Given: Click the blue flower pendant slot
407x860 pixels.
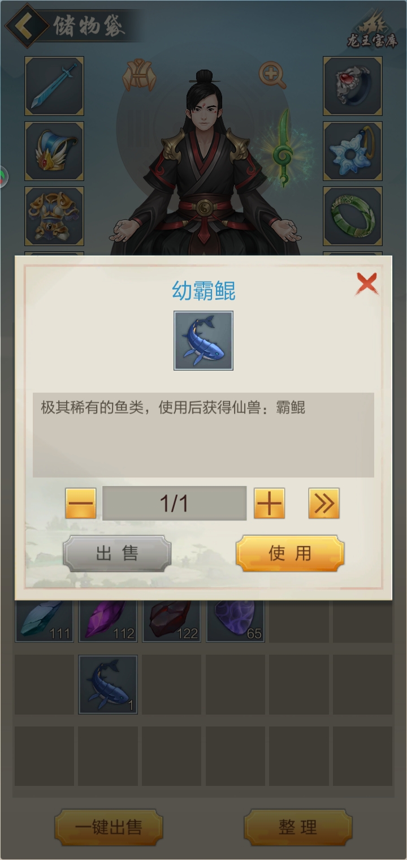Looking at the screenshot, I should click(x=353, y=151).
